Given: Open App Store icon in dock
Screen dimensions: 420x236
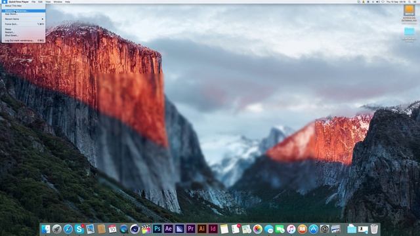Looking at the screenshot, I should (x=314, y=229).
